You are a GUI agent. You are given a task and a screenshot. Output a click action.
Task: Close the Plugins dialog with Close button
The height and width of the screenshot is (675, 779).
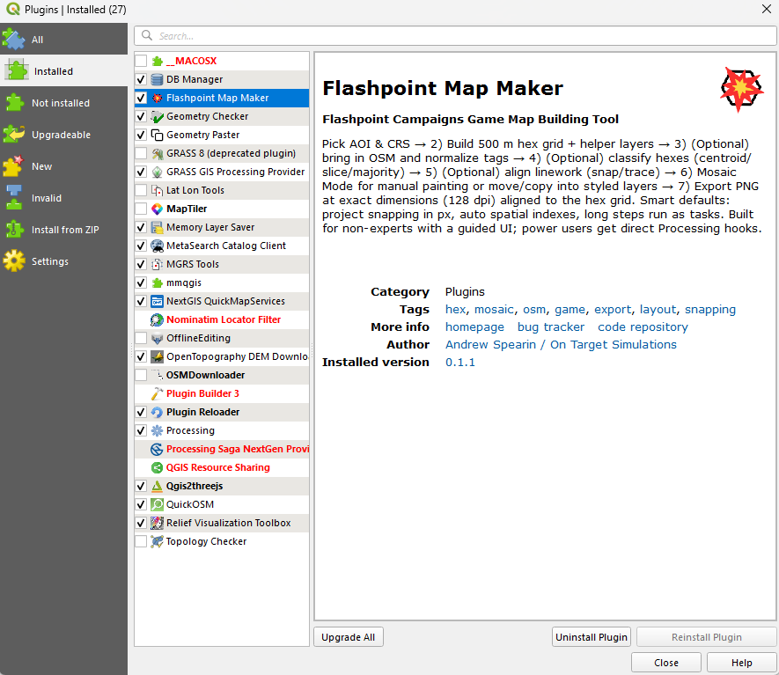tap(666, 663)
